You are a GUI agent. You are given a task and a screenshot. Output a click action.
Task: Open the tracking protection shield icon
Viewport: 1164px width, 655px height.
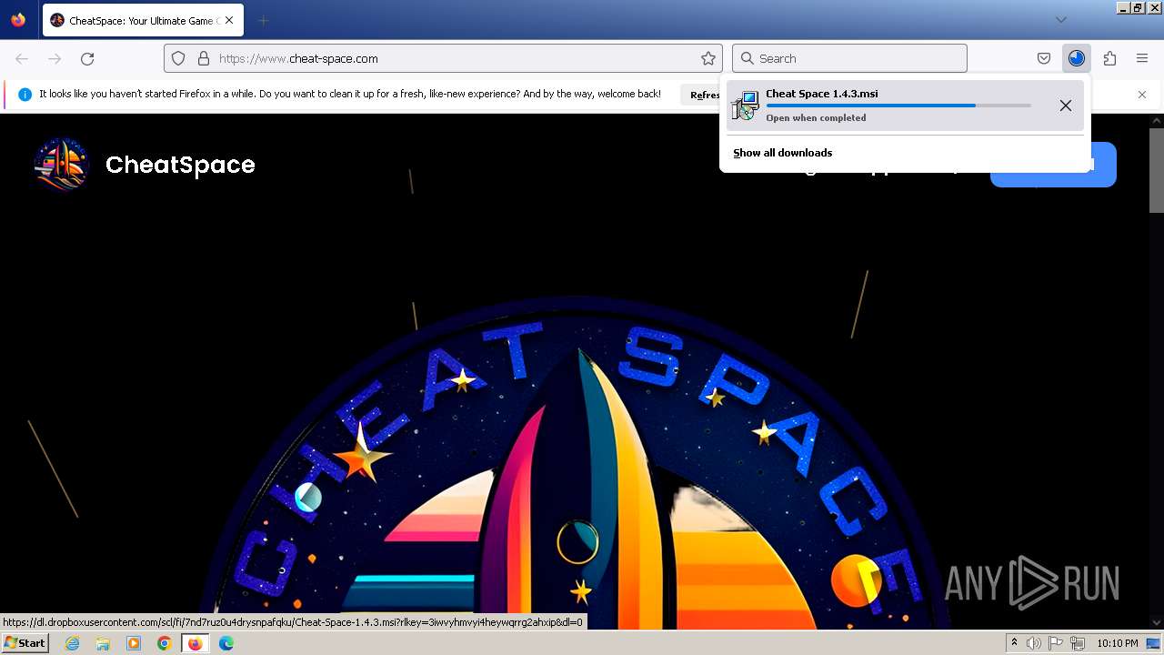[178, 58]
